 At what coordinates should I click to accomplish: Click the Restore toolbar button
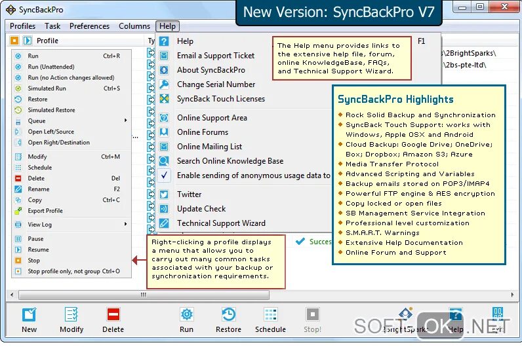pyautogui.click(x=228, y=320)
